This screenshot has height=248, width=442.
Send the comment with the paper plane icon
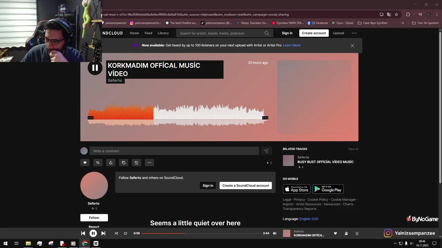tap(266, 151)
